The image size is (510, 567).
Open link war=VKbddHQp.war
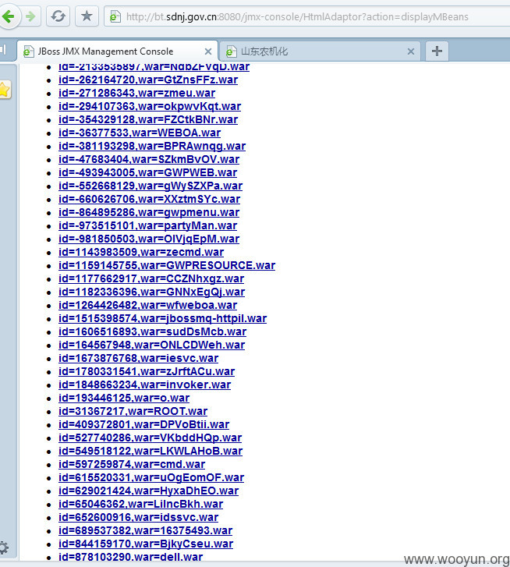tap(150, 438)
